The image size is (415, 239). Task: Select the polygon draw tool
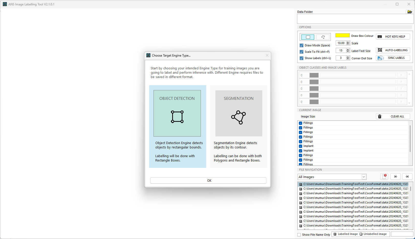[323, 37]
